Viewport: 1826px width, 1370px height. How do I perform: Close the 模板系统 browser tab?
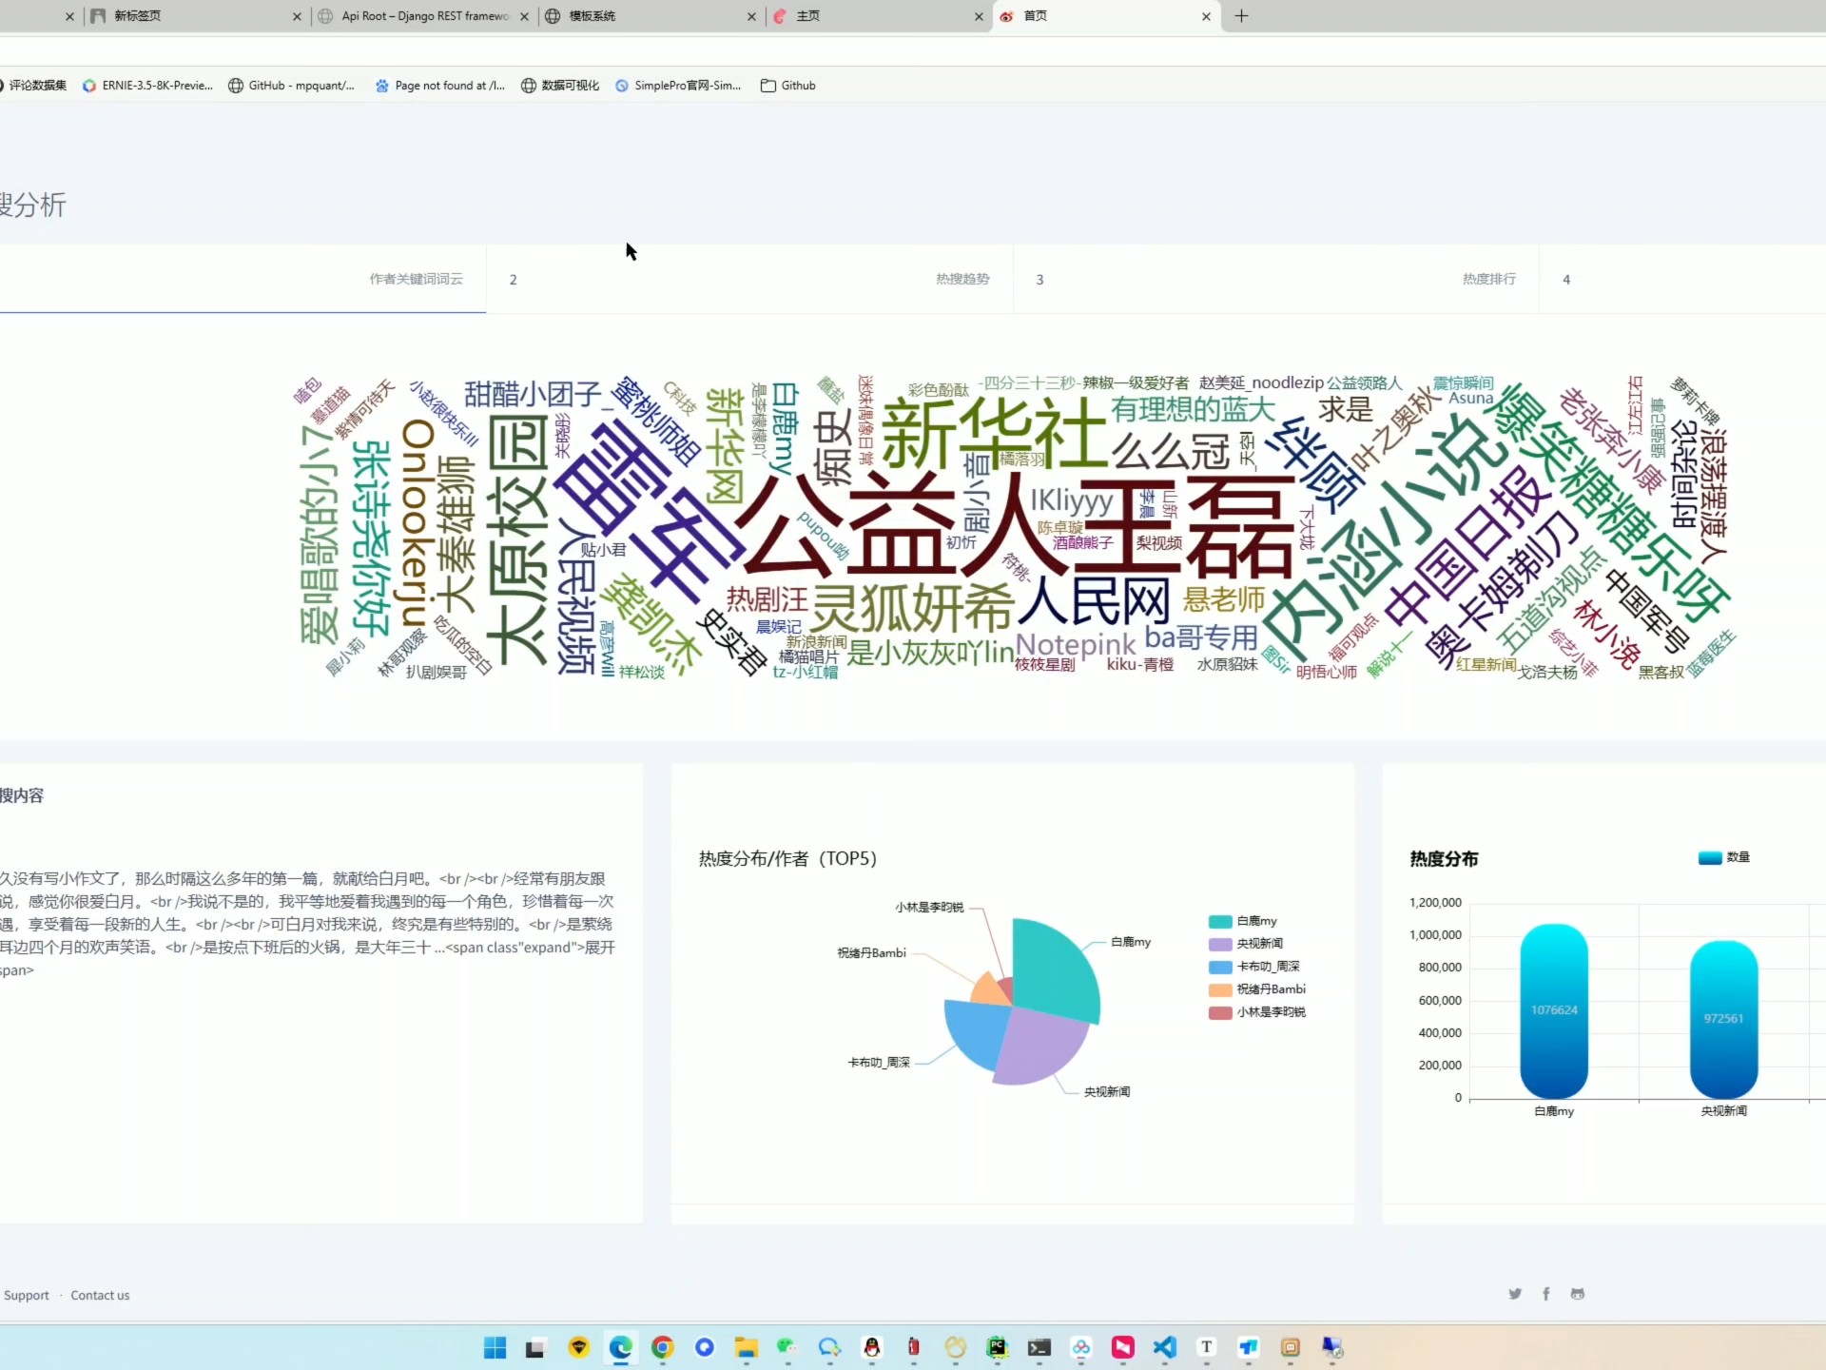point(751,16)
